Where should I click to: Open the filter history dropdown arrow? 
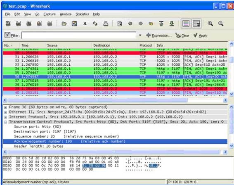[x=140, y=36]
